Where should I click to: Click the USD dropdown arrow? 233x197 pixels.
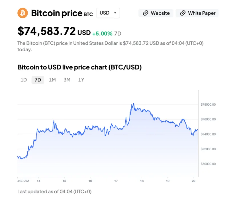tap(115, 13)
